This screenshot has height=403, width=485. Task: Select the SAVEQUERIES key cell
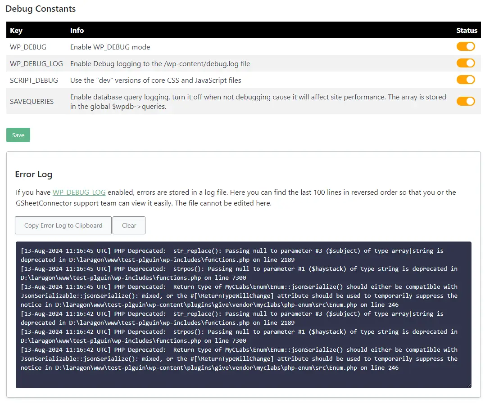pyautogui.click(x=32, y=102)
